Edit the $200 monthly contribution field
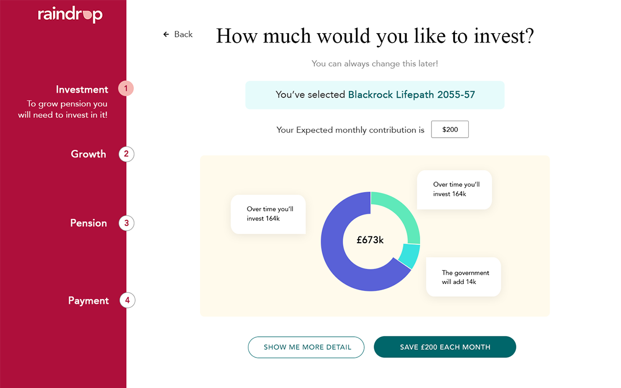The height and width of the screenshot is (388, 621). 450,129
